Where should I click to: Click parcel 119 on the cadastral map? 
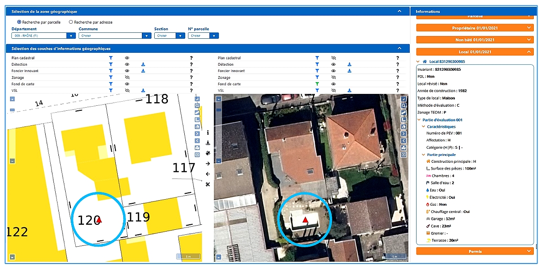pyautogui.click(x=139, y=217)
